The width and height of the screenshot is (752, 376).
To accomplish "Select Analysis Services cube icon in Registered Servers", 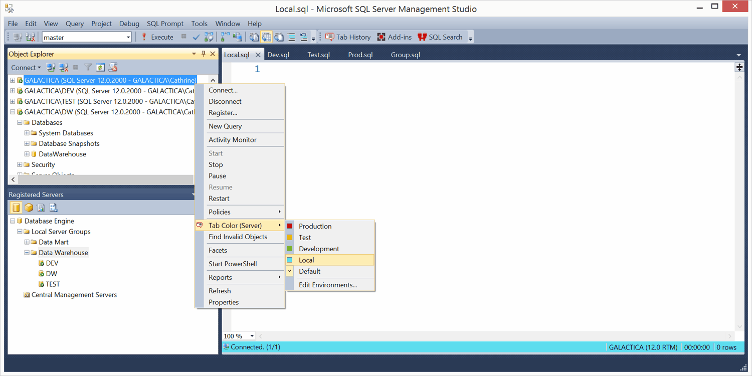I will 29,208.
